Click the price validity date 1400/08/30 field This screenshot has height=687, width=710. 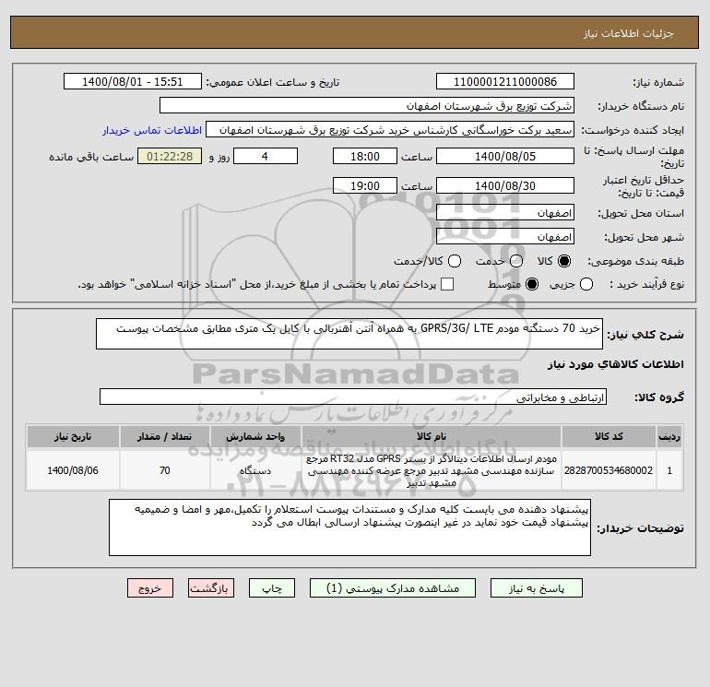click(505, 185)
